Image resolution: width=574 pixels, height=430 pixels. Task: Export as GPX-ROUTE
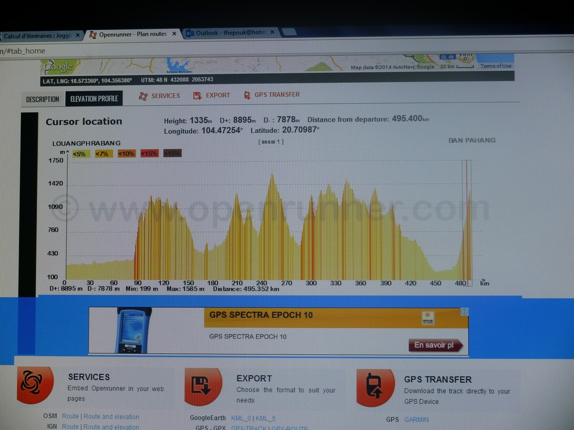click(290, 428)
